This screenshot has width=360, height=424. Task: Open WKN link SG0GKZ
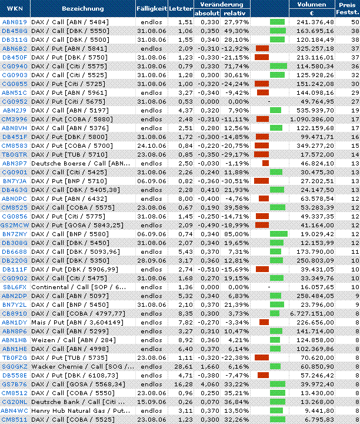(15, 367)
